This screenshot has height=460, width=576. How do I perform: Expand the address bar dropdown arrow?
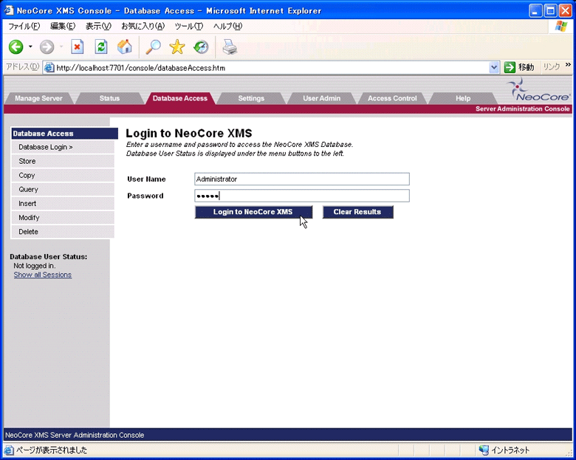(x=494, y=67)
